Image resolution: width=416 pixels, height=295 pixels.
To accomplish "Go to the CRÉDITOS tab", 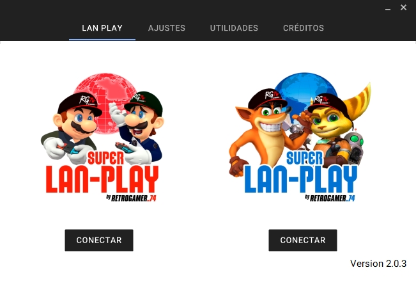I will (304, 28).
